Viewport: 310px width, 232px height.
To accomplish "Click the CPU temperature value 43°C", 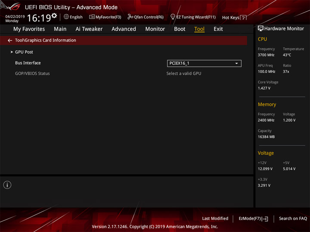I will pos(287,55).
